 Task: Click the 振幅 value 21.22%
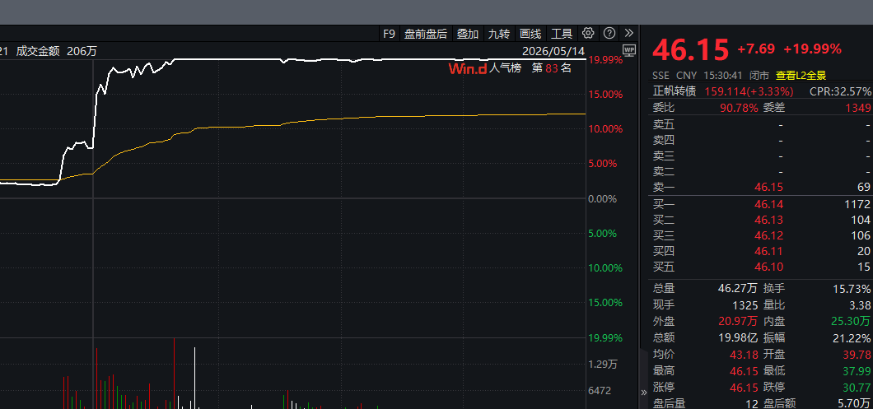[x=853, y=337]
